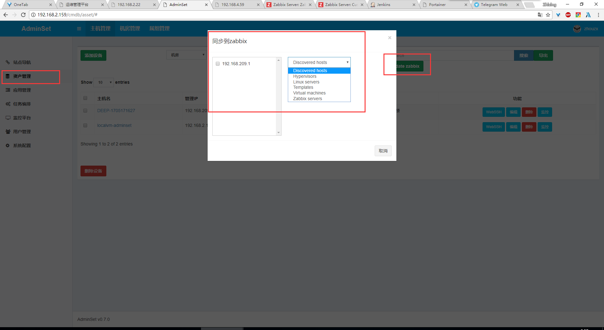The height and width of the screenshot is (330, 604).
Task: Click the hamburger menu toggle icon
Action: pos(79,29)
